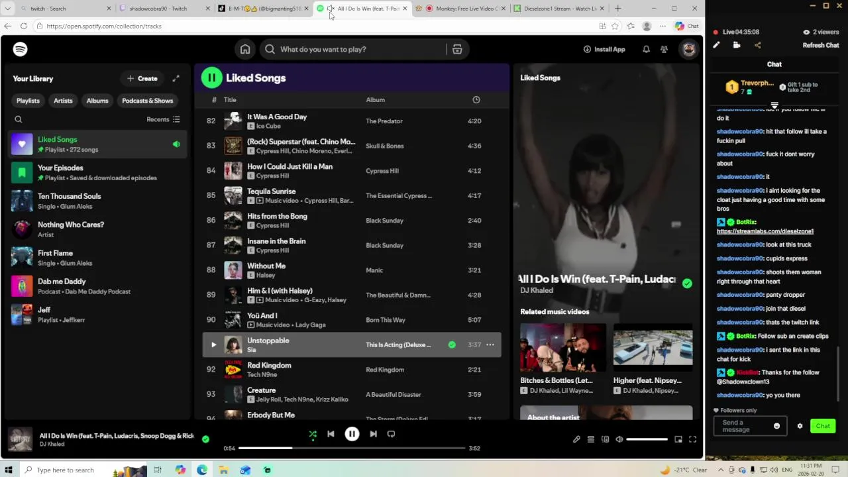The width and height of the screenshot is (848, 477).
Task: Toggle shuffle in Spotify player
Action: (x=313, y=434)
